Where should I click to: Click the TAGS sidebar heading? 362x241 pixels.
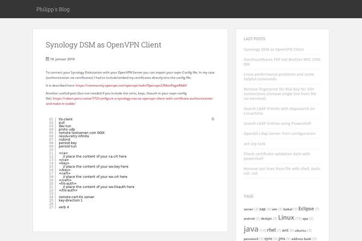tap(249, 196)
